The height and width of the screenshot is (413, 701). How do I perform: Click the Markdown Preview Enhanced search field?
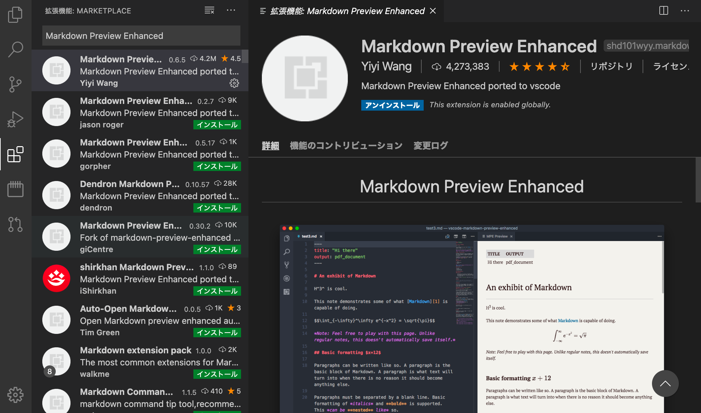[141, 36]
